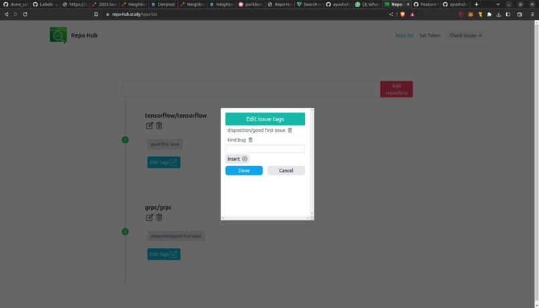Close the active Repo tab

tap(408, 5)
